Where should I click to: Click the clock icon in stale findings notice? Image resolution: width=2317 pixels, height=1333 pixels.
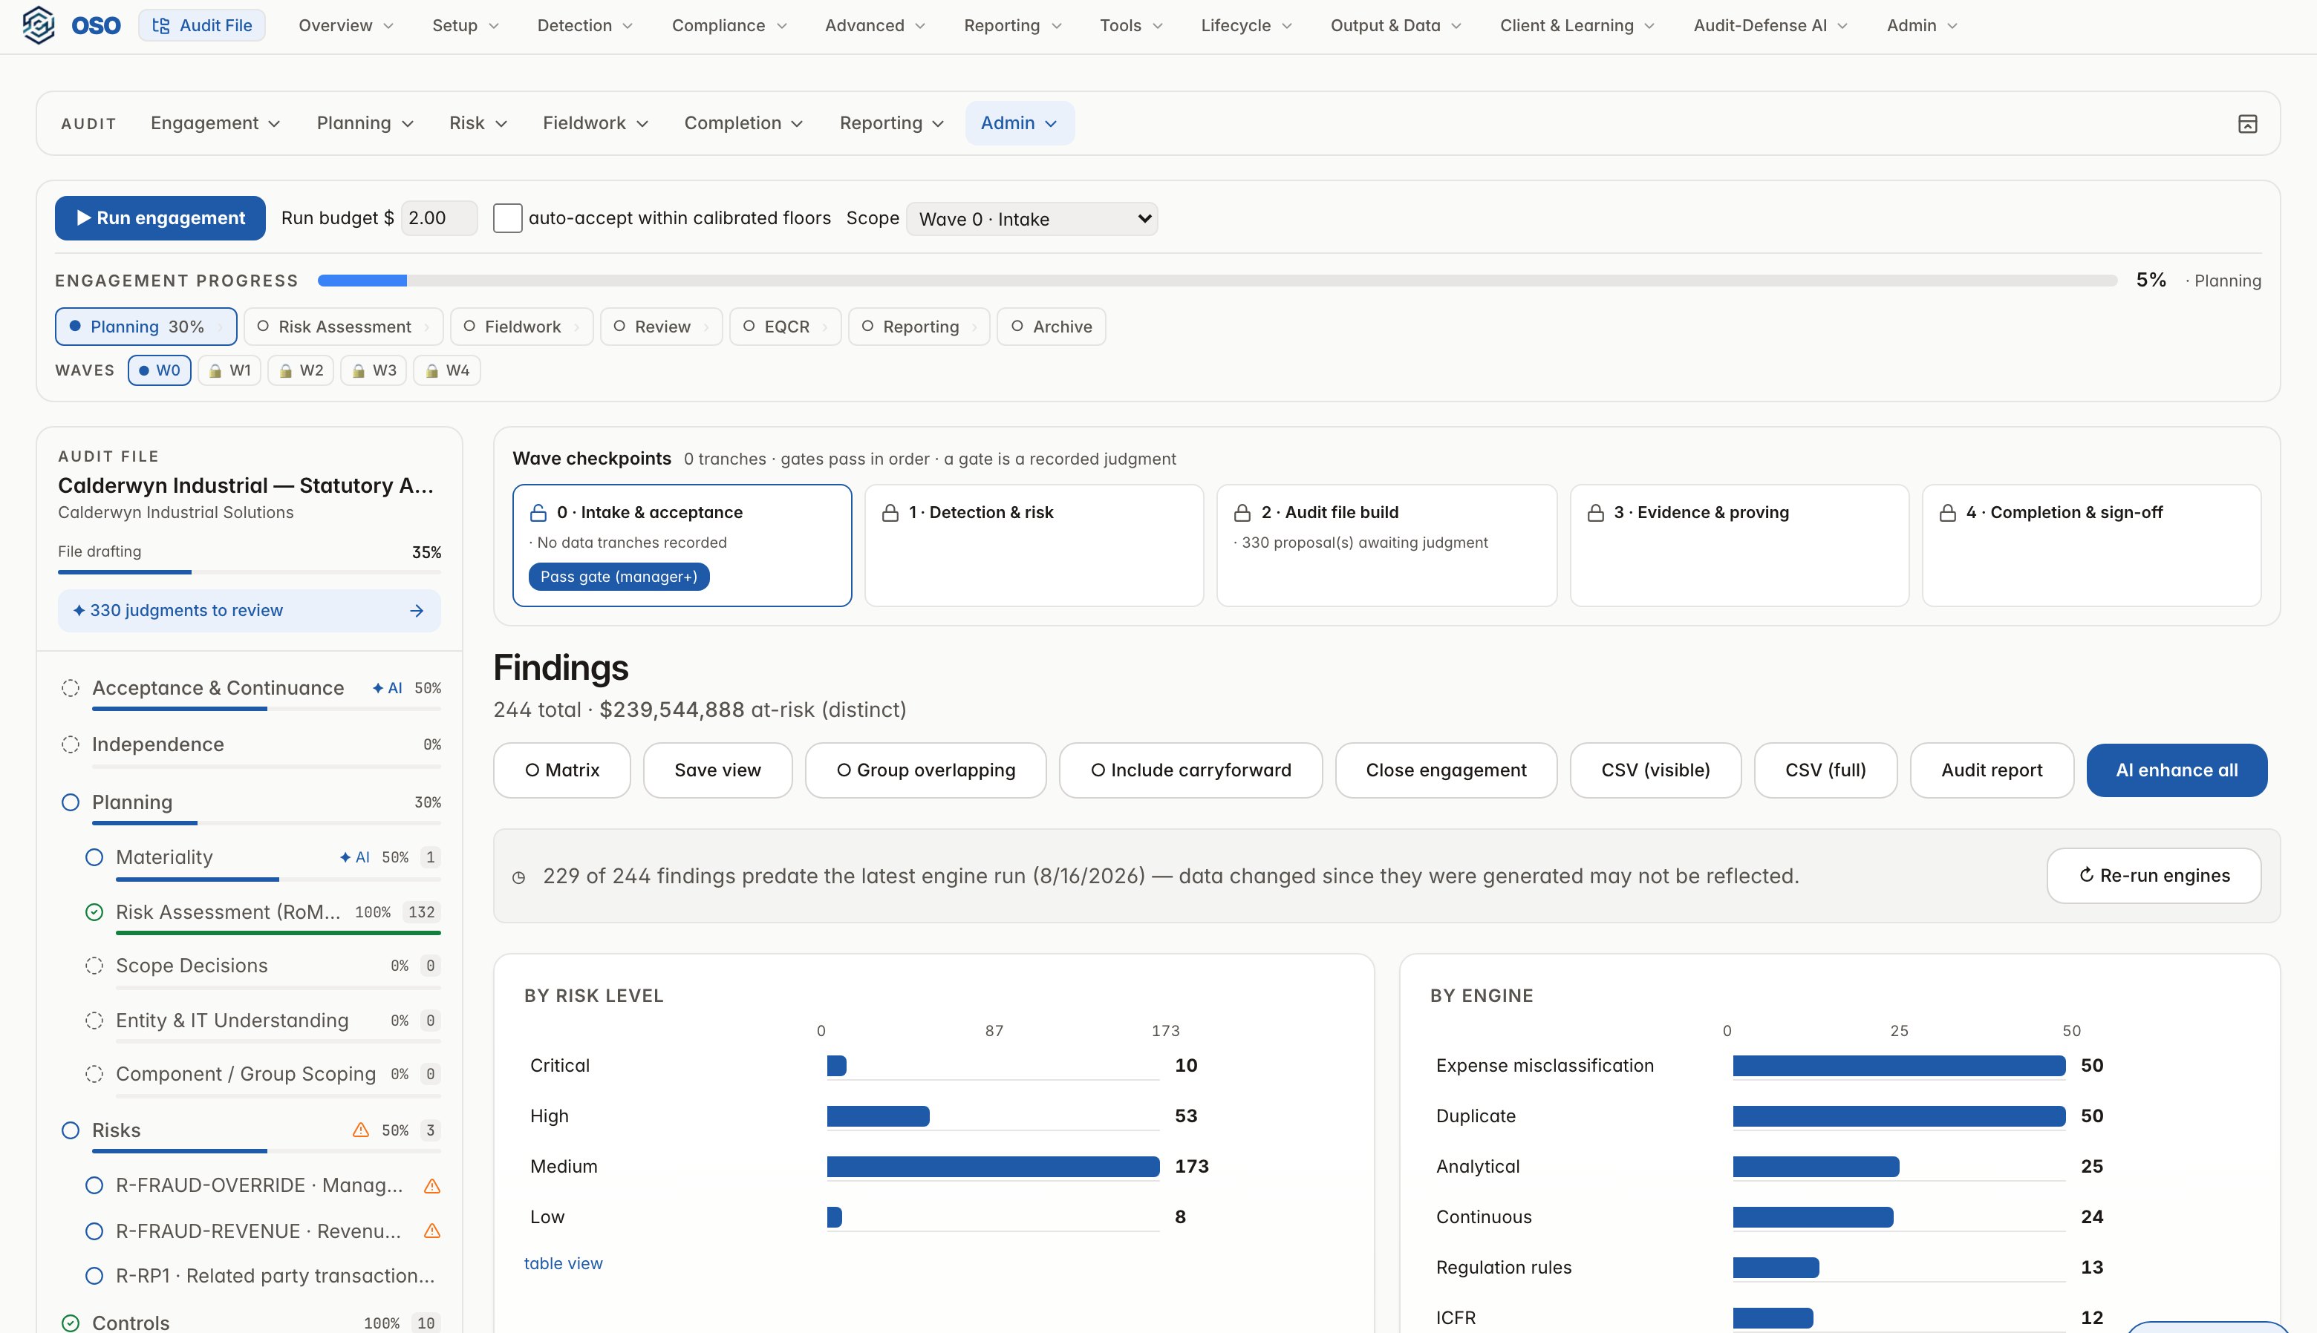coord(518,877)
